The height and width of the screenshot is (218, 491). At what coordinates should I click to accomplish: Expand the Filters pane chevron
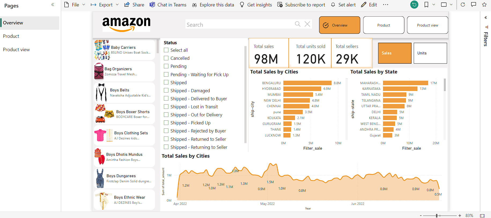click(x=486, y=18)
